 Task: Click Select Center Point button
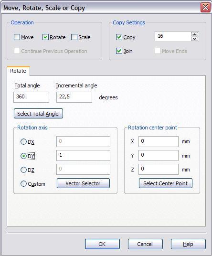coord(166,183)
